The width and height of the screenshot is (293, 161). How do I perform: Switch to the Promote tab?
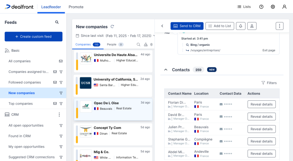point(76,7)
